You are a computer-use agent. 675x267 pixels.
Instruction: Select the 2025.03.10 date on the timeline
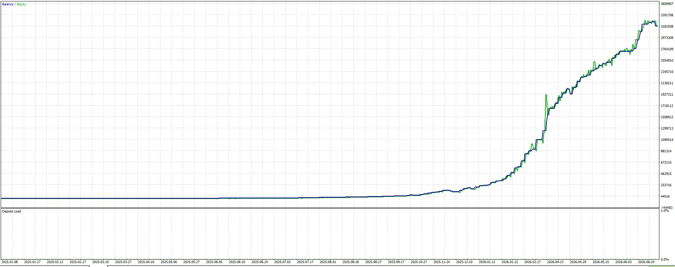101,262
